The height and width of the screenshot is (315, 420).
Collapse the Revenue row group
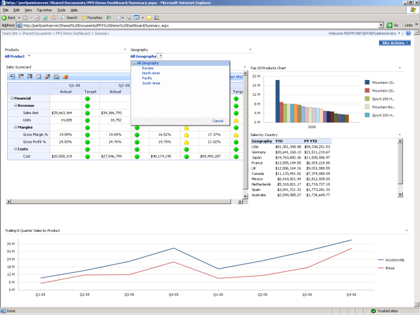coord(16,106)
